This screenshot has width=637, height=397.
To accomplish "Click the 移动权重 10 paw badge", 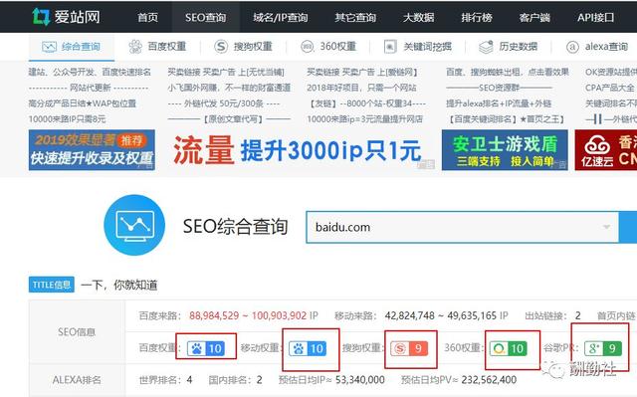I will (308, 348).
